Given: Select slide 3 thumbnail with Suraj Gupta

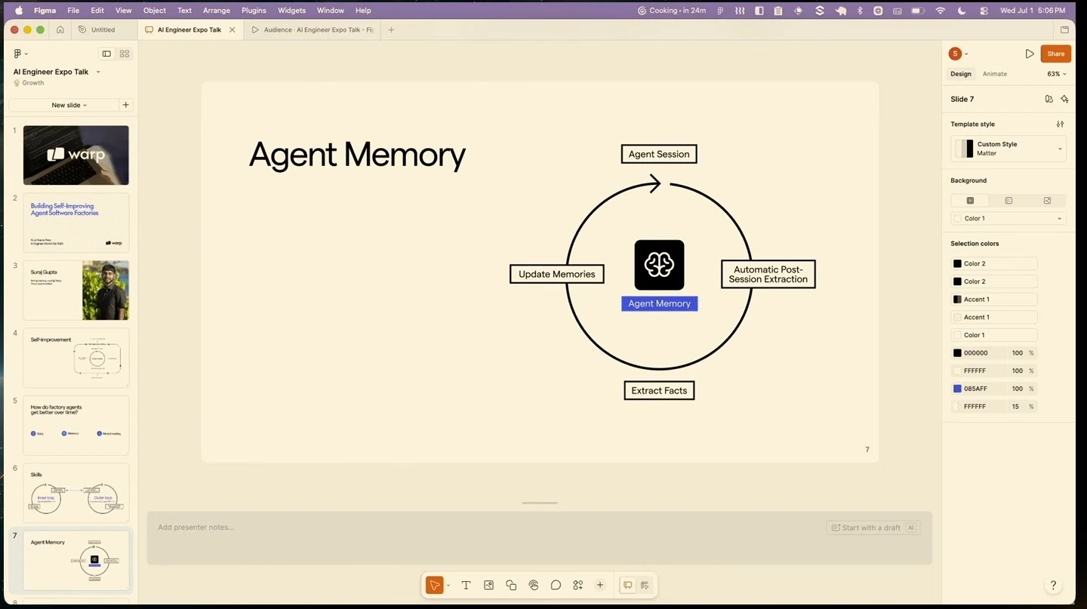Looking at the screenshot, I should coord(76,291).
